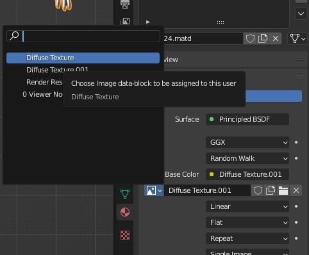Screen dimensions: 309x255
Task: Select Diffuse Texture in the image list
Action: 83,58
